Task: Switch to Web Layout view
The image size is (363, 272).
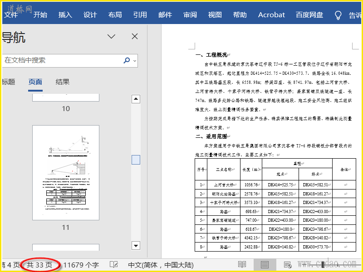Action: click(x=287, y=265)
